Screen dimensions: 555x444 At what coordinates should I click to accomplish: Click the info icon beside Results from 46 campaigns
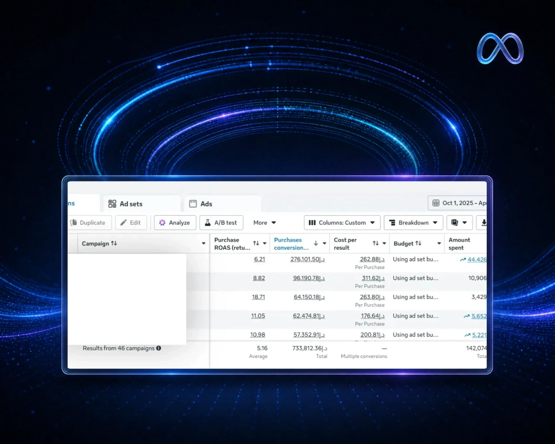pyautogui.click(x=159, y=348)
